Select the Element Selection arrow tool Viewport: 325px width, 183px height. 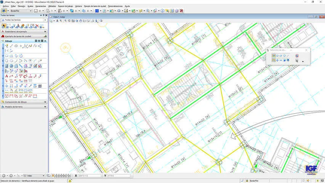pyautogui.click(x=4, y=26)
